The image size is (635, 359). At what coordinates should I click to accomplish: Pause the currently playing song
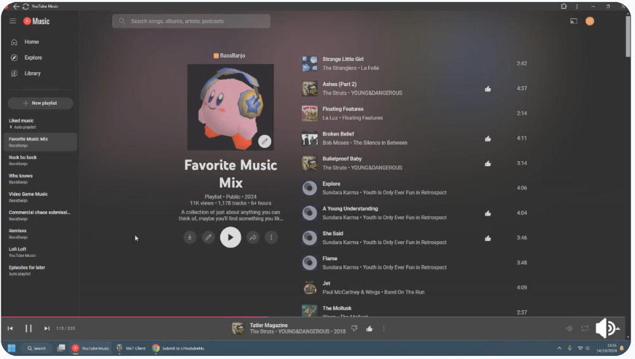[29, 329]
